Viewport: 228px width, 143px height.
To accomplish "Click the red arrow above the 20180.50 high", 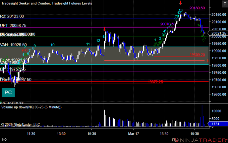I will [x=181, y=3].
